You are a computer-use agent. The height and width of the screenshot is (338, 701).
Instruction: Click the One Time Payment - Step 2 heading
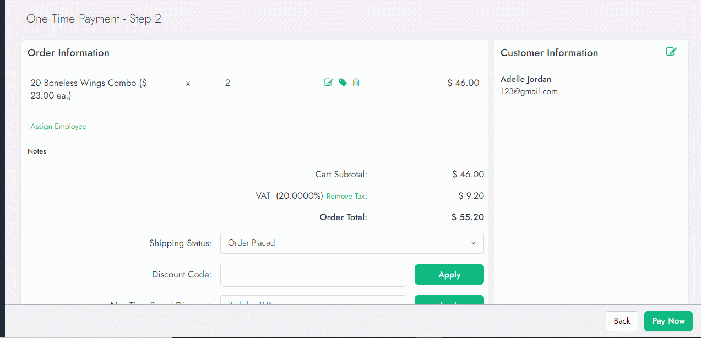(94, 19)
